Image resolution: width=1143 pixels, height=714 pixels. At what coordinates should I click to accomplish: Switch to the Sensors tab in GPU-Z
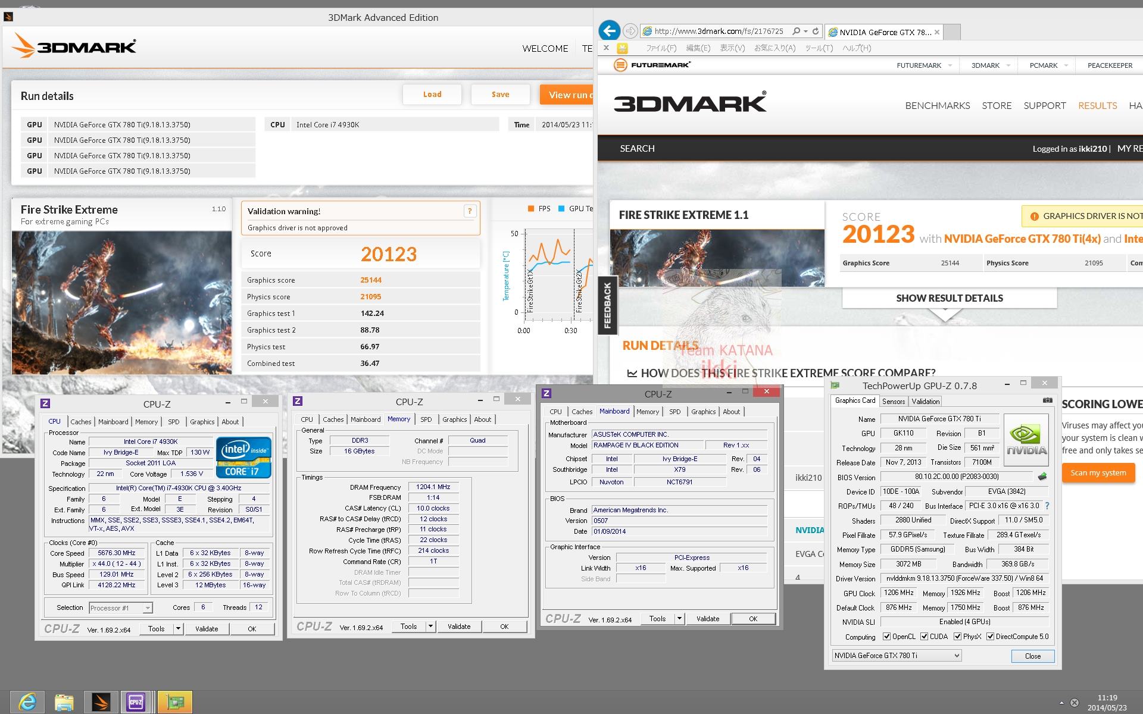[894, 402]
